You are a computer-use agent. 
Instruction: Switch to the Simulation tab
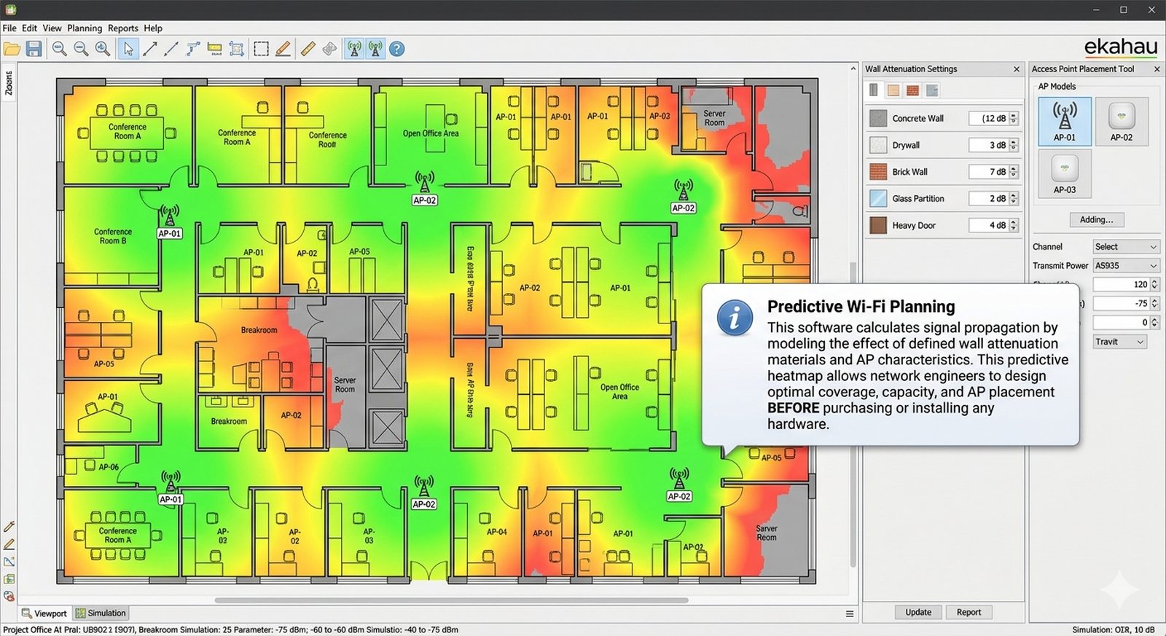pyautogui.click(x=101, y=613)
